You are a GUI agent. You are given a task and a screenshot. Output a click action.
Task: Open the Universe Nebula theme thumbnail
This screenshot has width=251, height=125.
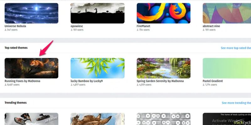(x=31, y=13)
